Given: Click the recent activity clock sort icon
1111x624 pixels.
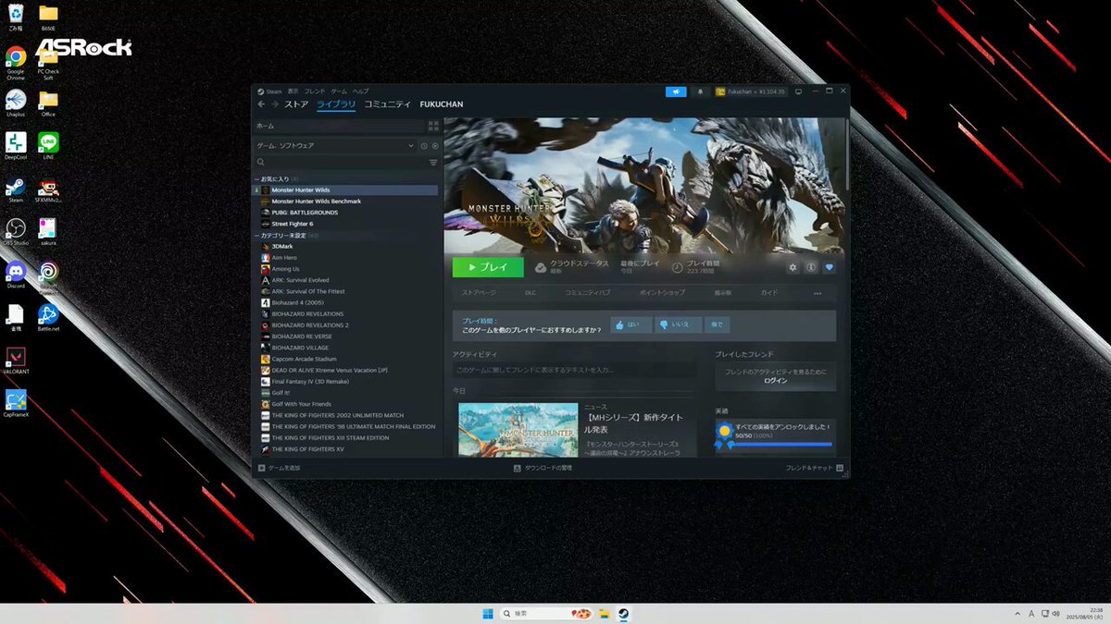Looking at the screenshot, I should (x=424, y=146).
